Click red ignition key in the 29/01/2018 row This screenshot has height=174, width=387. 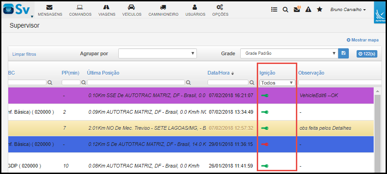pyautogui.click(x=265, y=144)
